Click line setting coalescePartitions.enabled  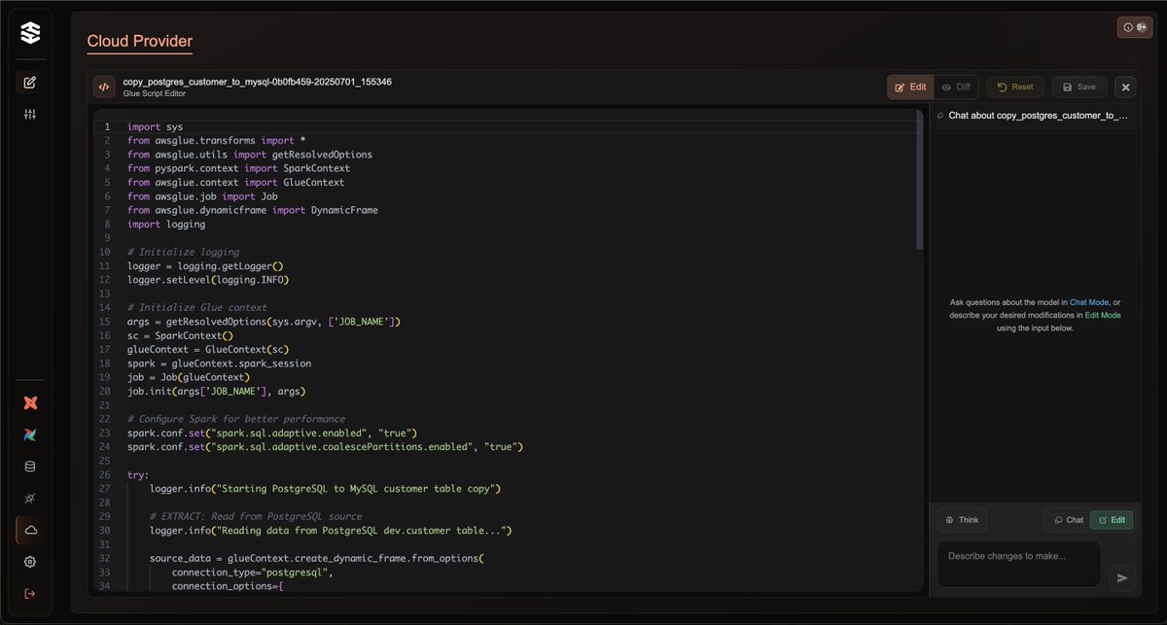[325, 447]
